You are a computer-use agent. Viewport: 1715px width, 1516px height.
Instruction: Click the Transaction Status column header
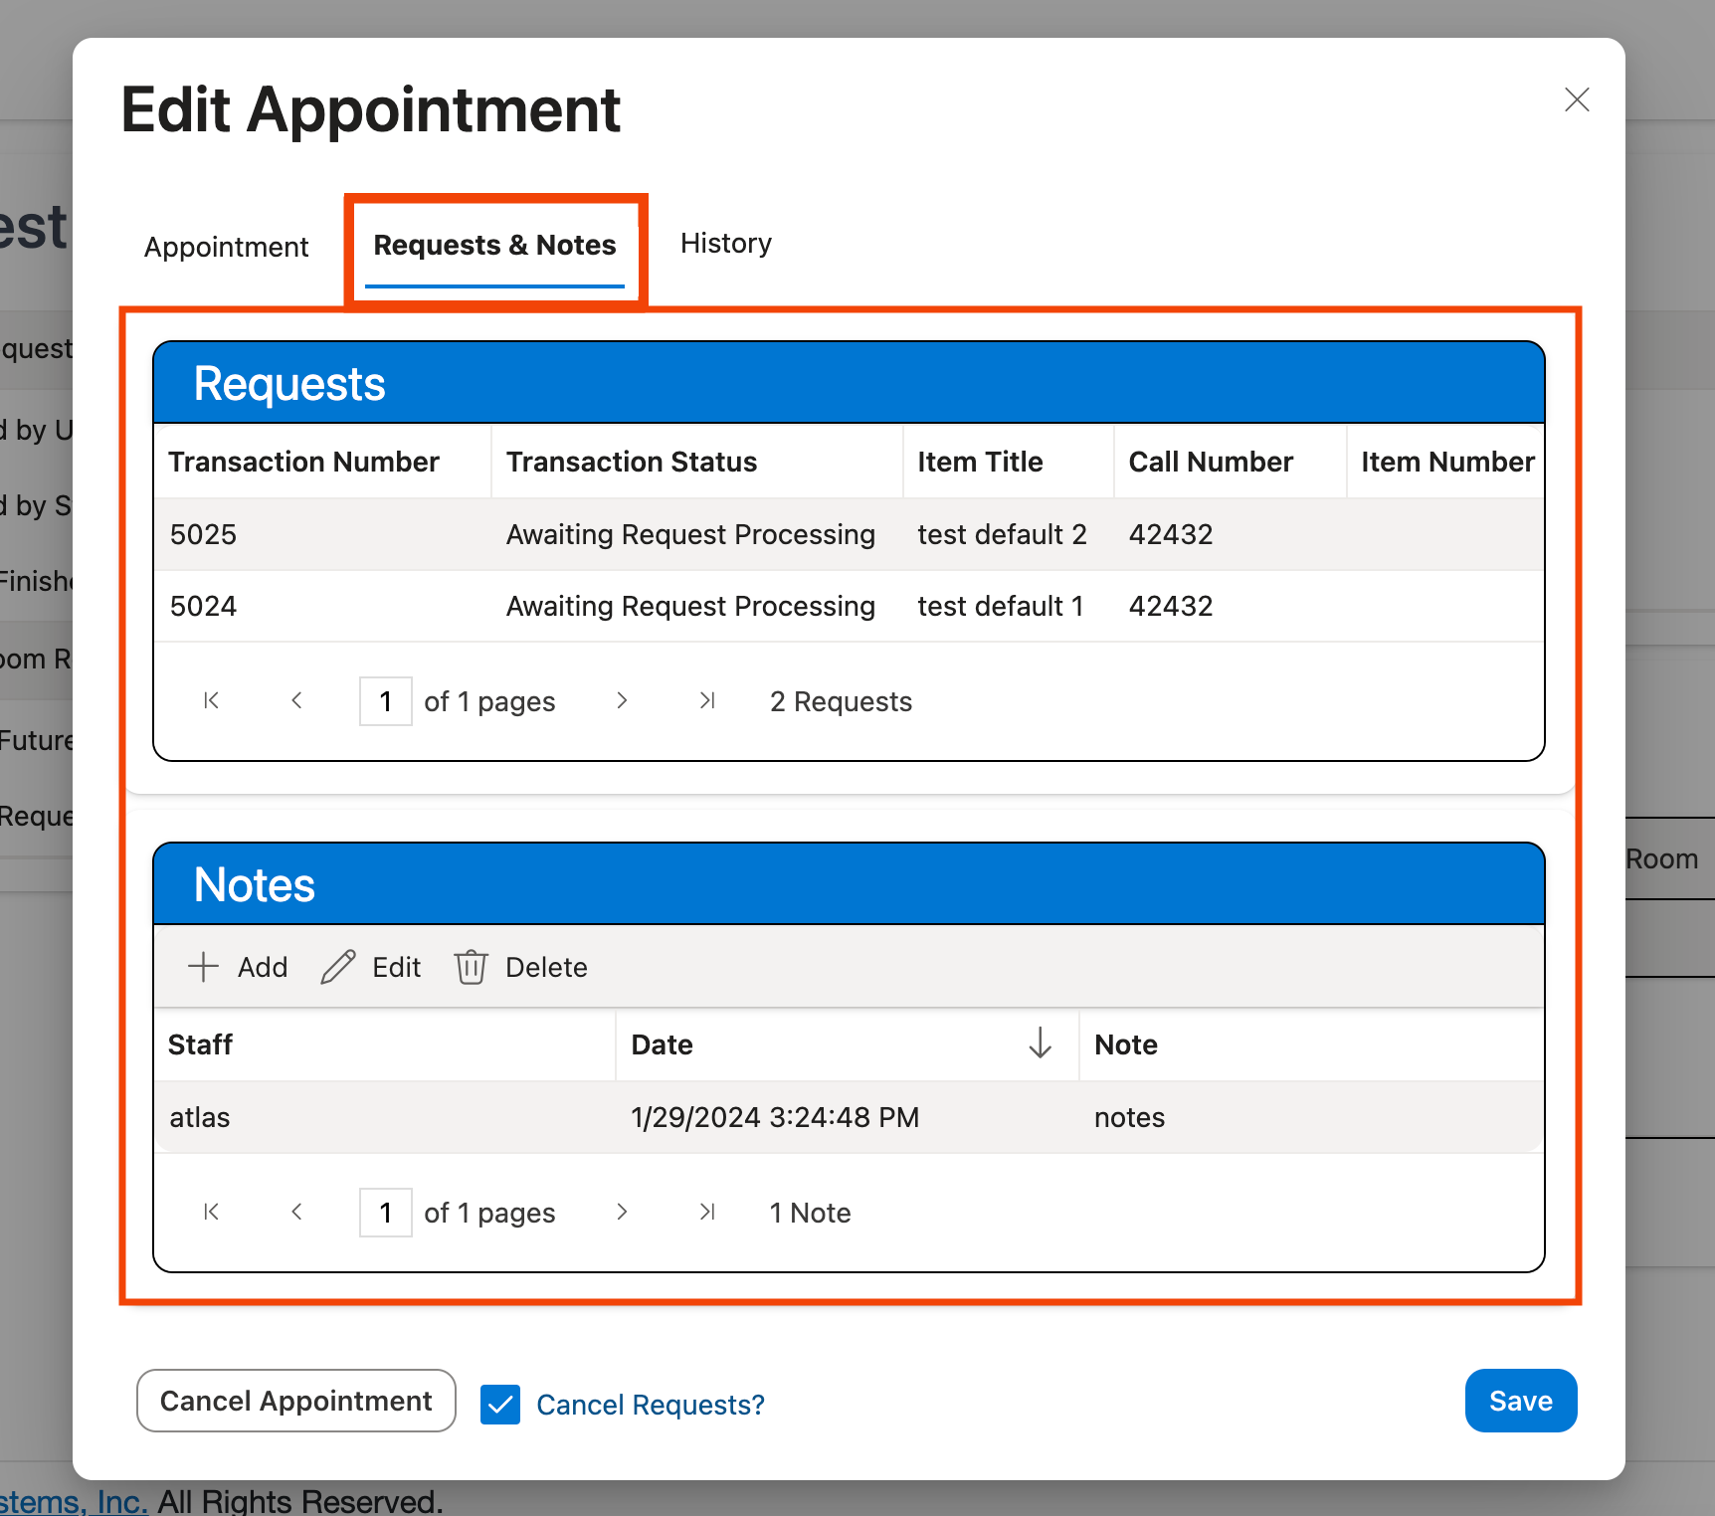(632, 462)
